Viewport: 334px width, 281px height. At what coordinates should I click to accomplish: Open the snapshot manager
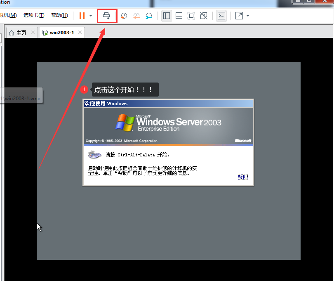[x=149, y=16]
